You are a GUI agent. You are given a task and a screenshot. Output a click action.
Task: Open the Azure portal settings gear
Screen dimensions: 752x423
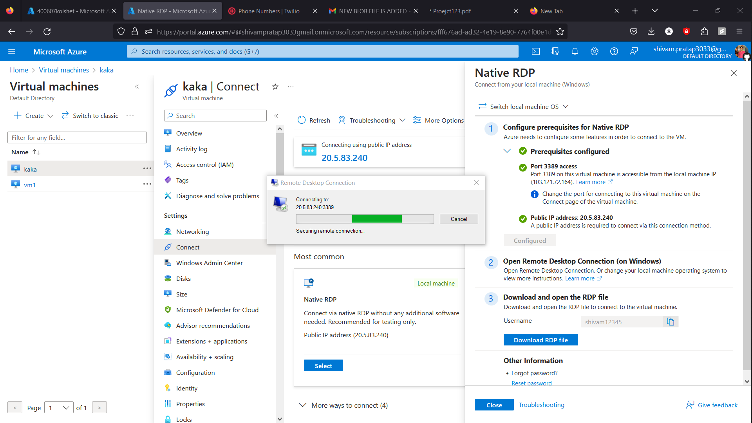[595, 51]
